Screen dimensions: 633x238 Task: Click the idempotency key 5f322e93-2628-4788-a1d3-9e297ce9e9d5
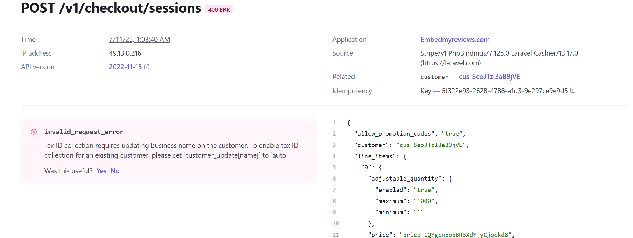coord(505,91)
